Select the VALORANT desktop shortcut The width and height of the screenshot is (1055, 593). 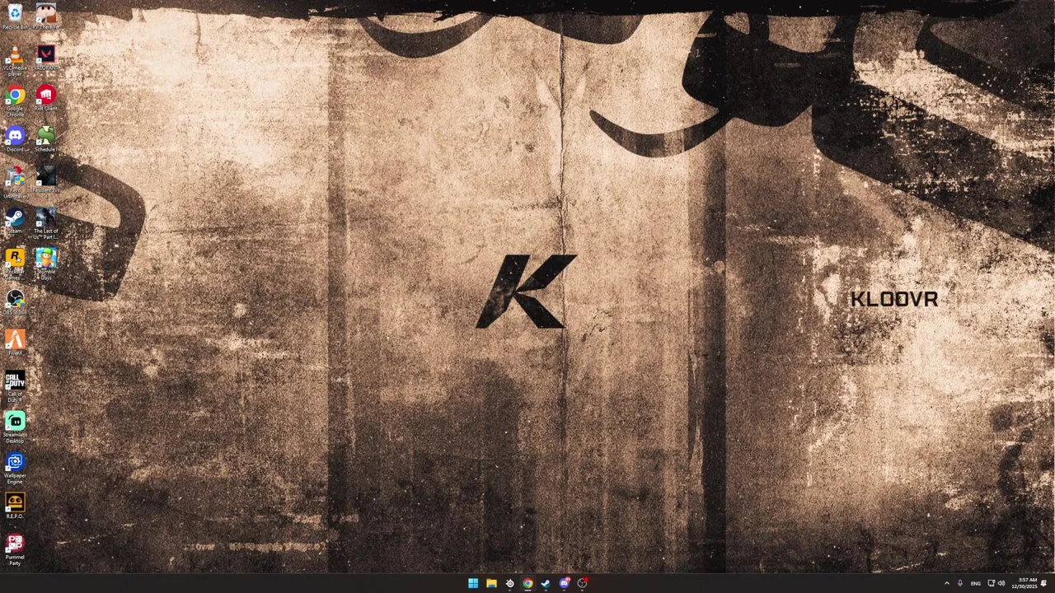point(46,58)
